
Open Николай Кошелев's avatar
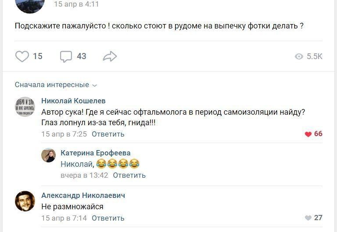click(x=25, y=107)
